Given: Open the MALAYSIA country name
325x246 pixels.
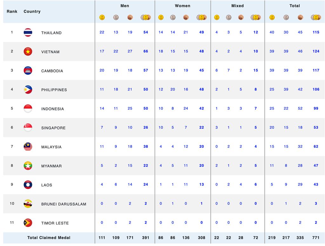Looking at the screenshot, I should (x=51, y=147).
